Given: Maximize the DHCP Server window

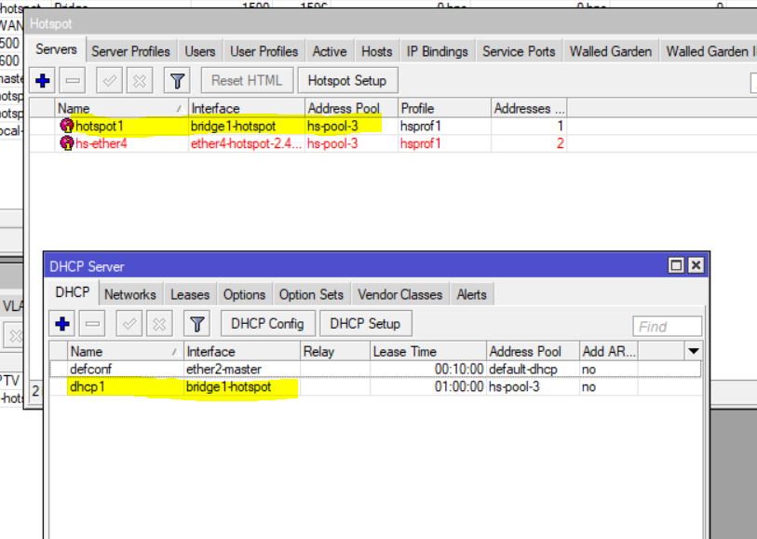Looking at the screenshot, I should tap(676, 265).
